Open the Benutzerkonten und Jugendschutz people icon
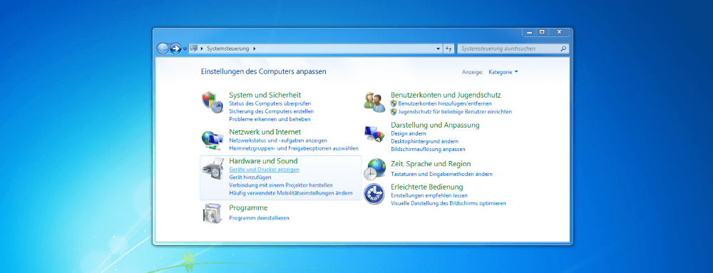 (x=375, y=102)
